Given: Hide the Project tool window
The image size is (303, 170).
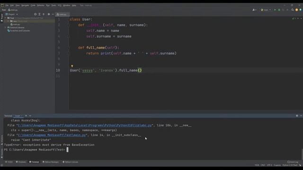Looking at the screenshot, I should point(53,14).
